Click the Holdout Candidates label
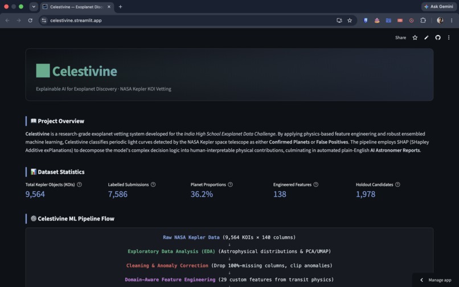 (x=374, y=184)
